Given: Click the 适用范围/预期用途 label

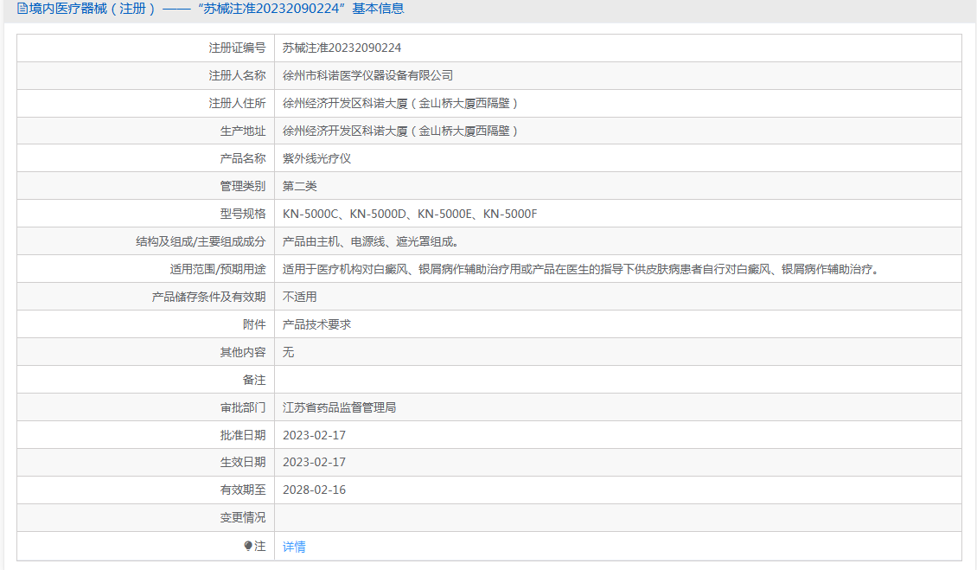Looking at the screenshot, I should 218,269.
